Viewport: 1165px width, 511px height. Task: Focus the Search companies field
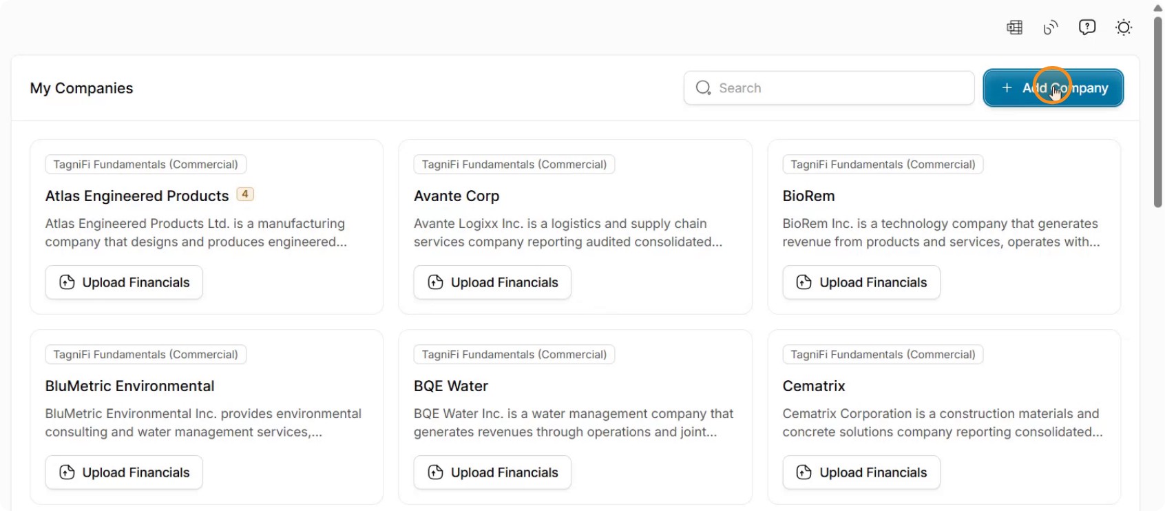pyautogui.click(x=829, y=88)
